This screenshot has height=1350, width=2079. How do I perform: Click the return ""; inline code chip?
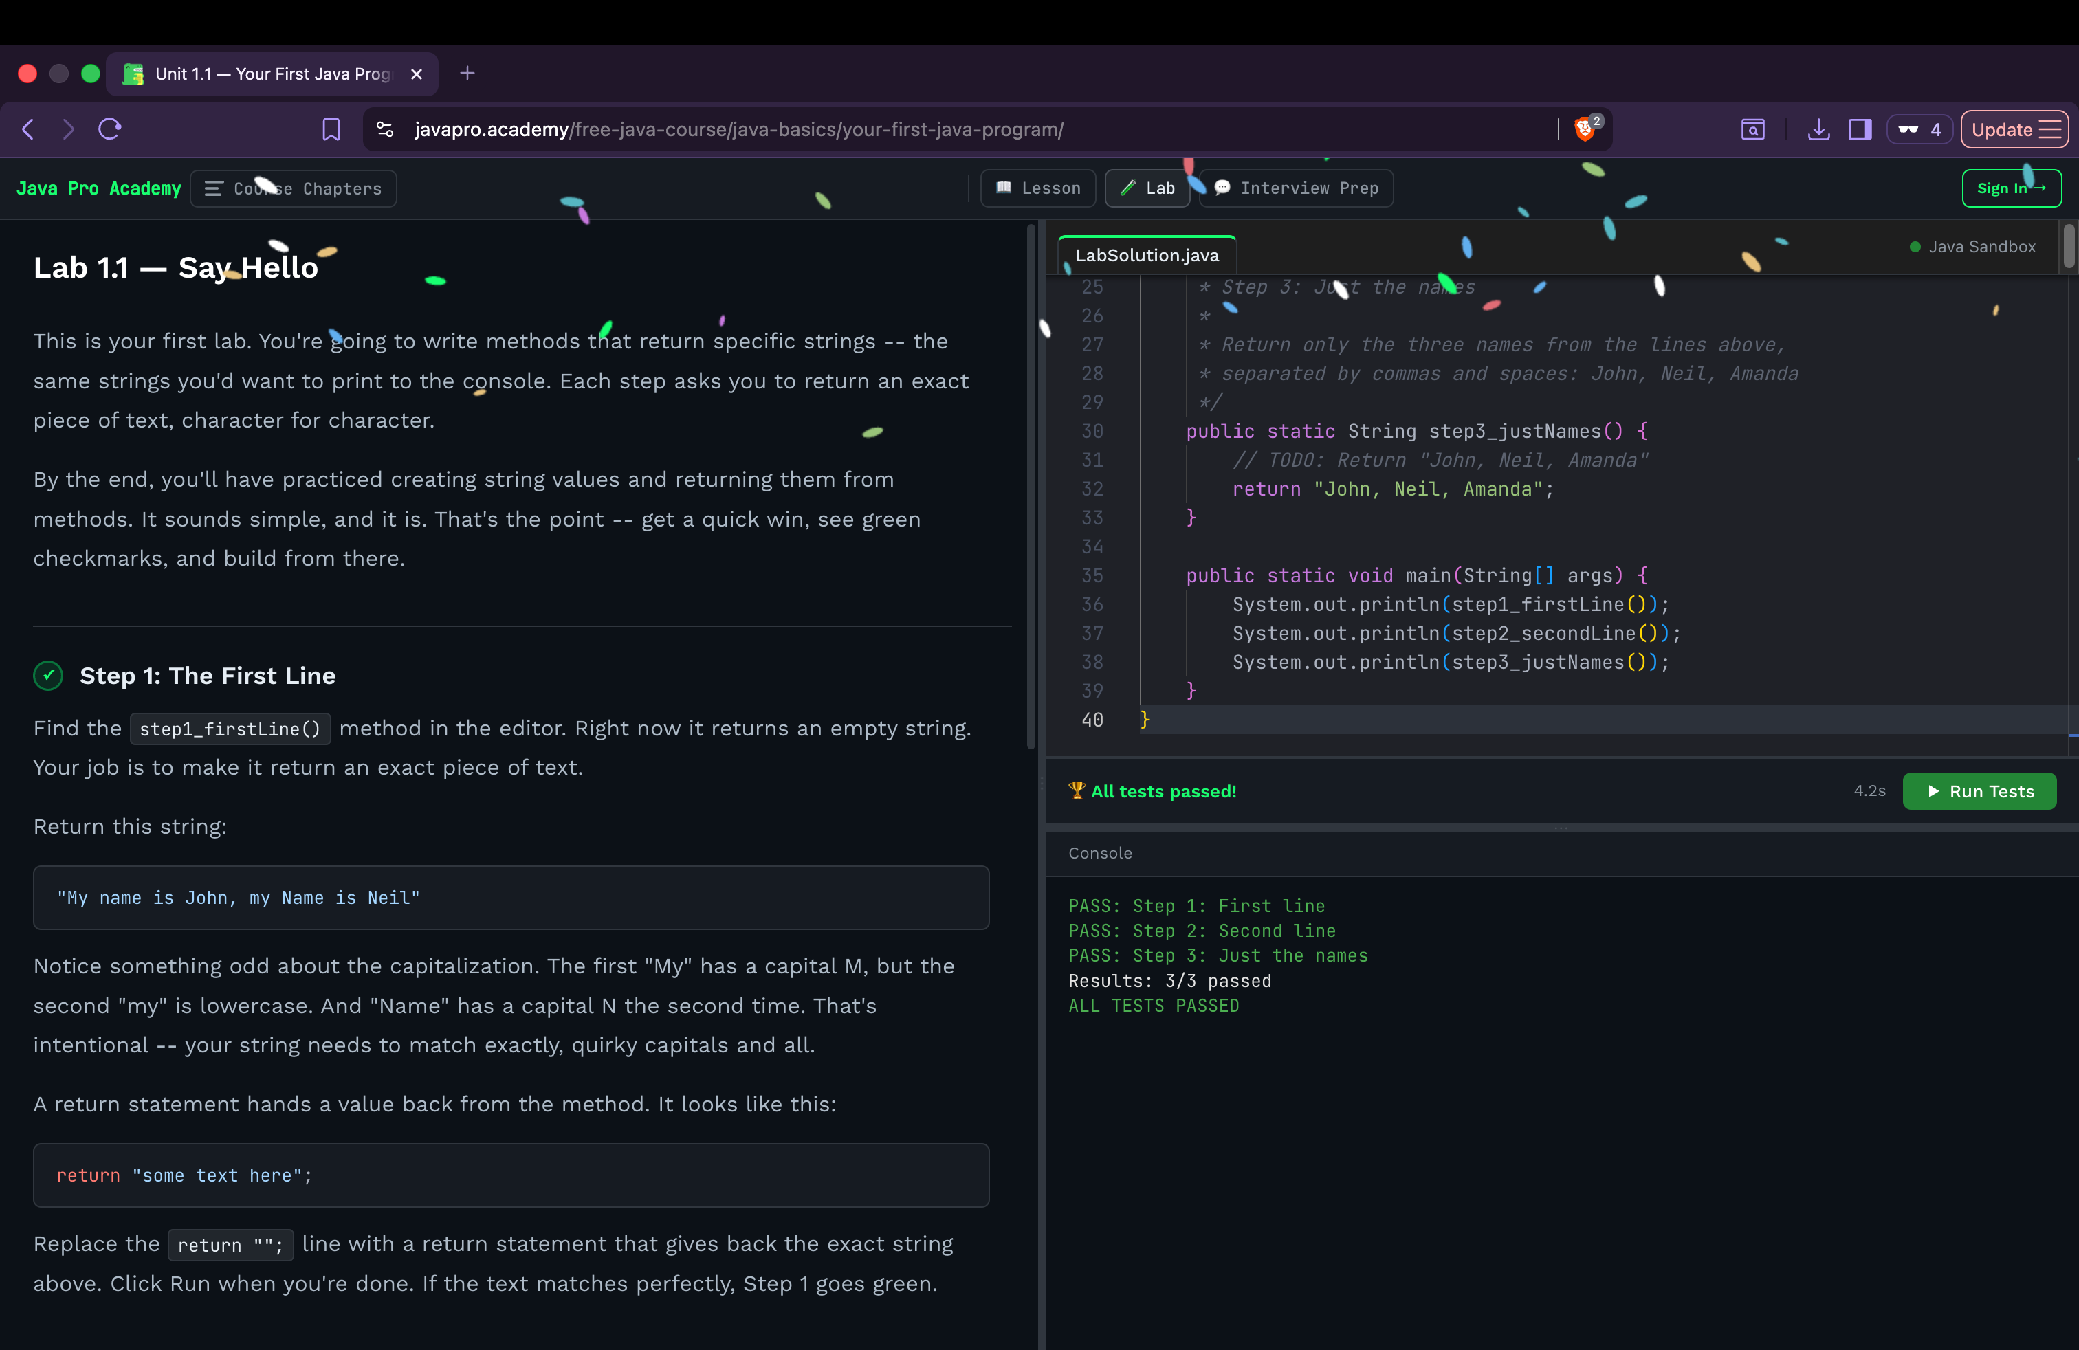pos(230,1244)
